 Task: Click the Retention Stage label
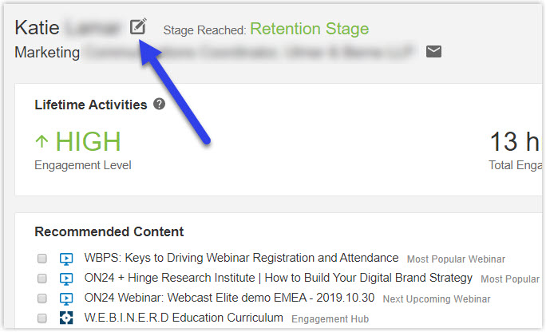click(x=309, y=29)
